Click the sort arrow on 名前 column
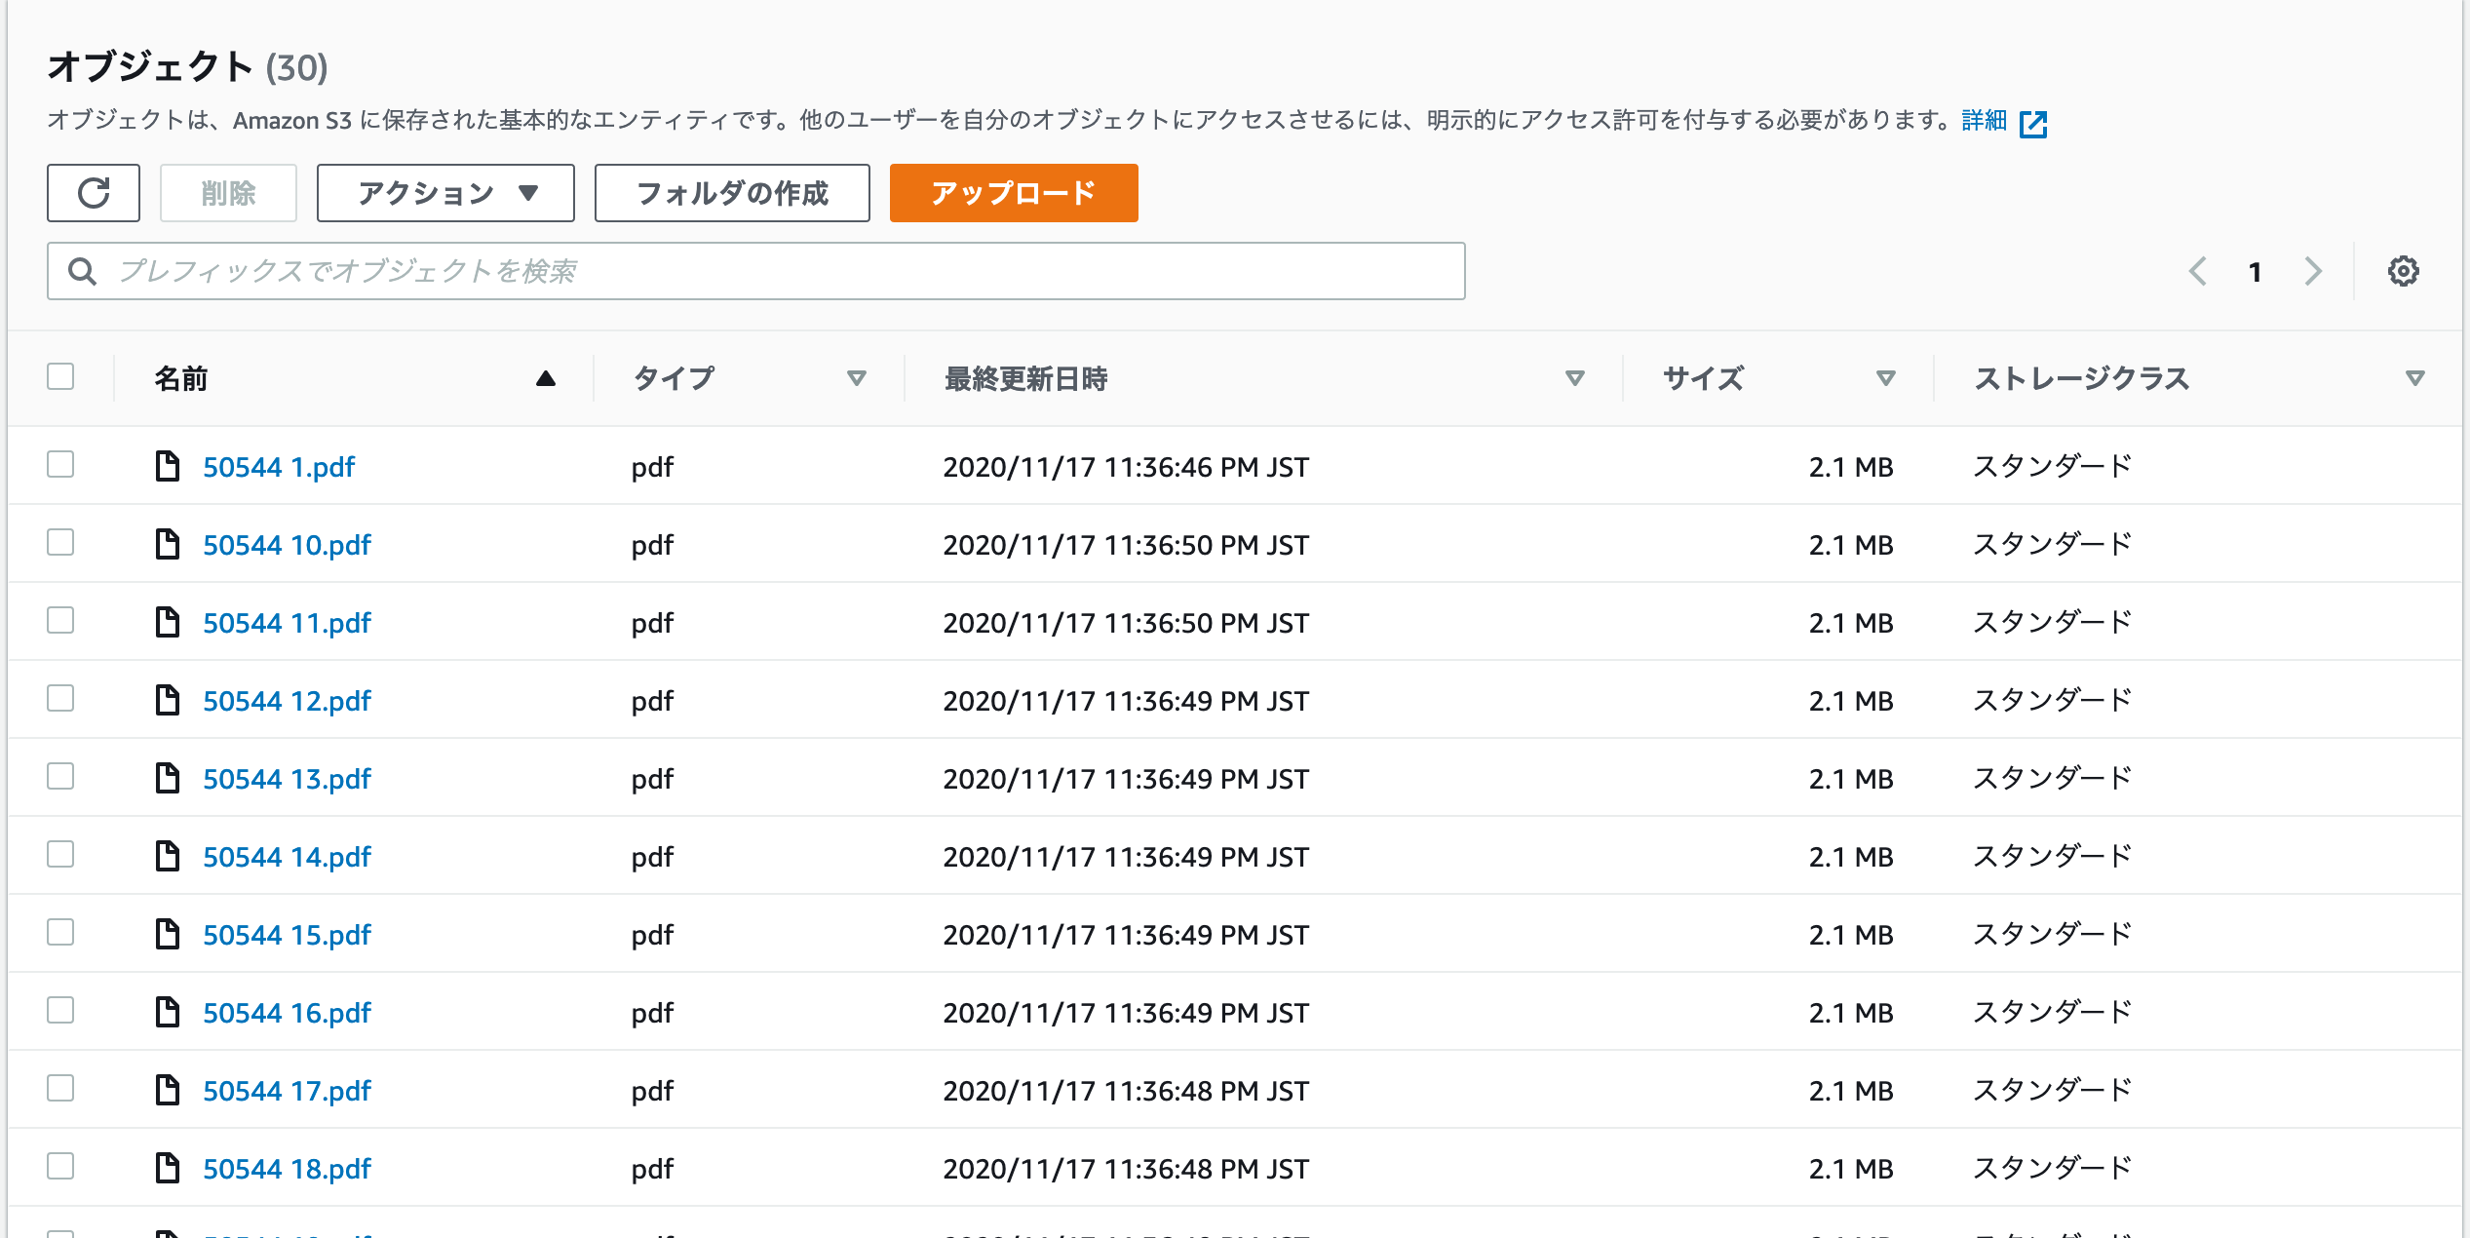The width and height of the screenshot is (2470, 1238). 545,378
